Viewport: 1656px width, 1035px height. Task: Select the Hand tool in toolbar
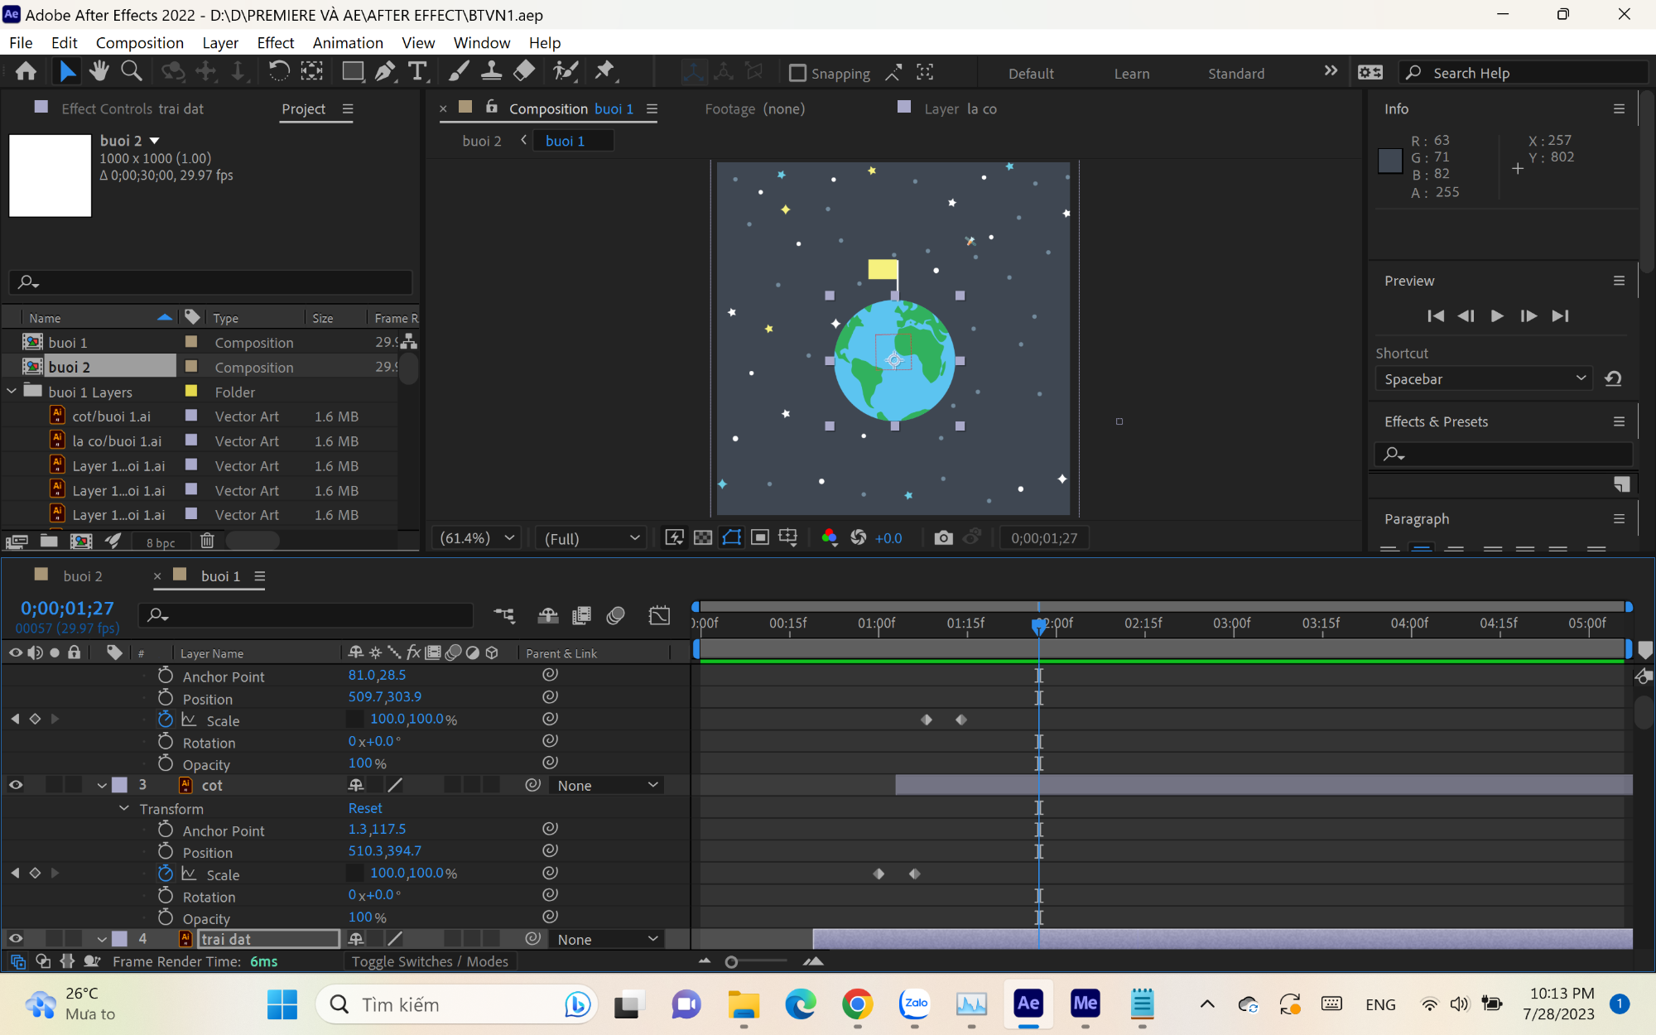(99, 72)
